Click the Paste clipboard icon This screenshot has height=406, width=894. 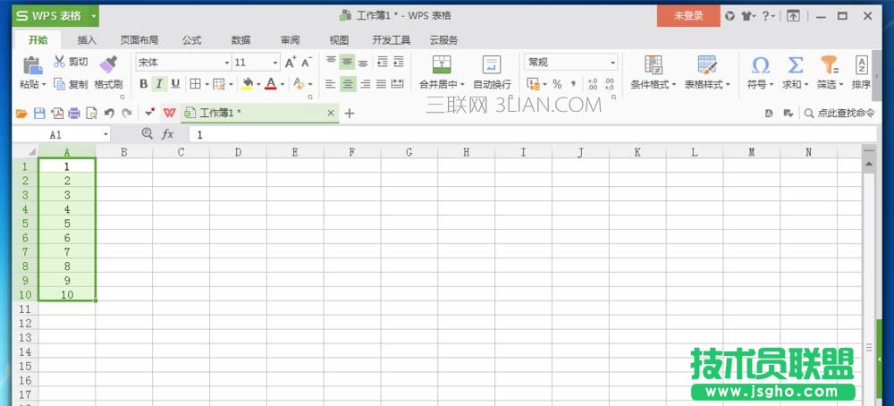point(32,64)
